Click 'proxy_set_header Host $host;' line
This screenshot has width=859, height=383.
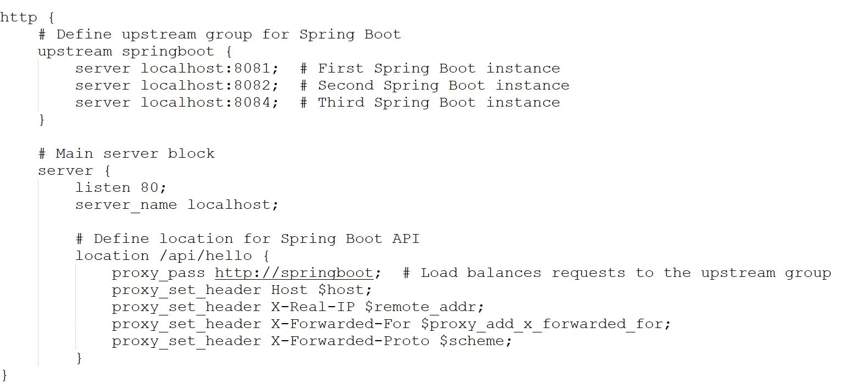pyautogui.click(x=242, y=290)
